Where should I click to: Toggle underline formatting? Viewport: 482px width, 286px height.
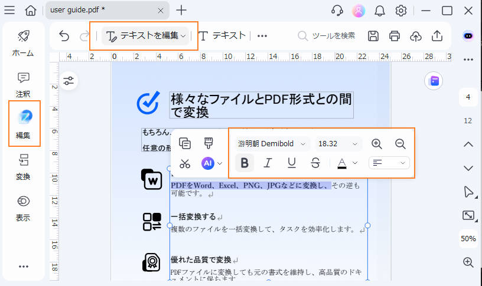click(x=292, y=163)
